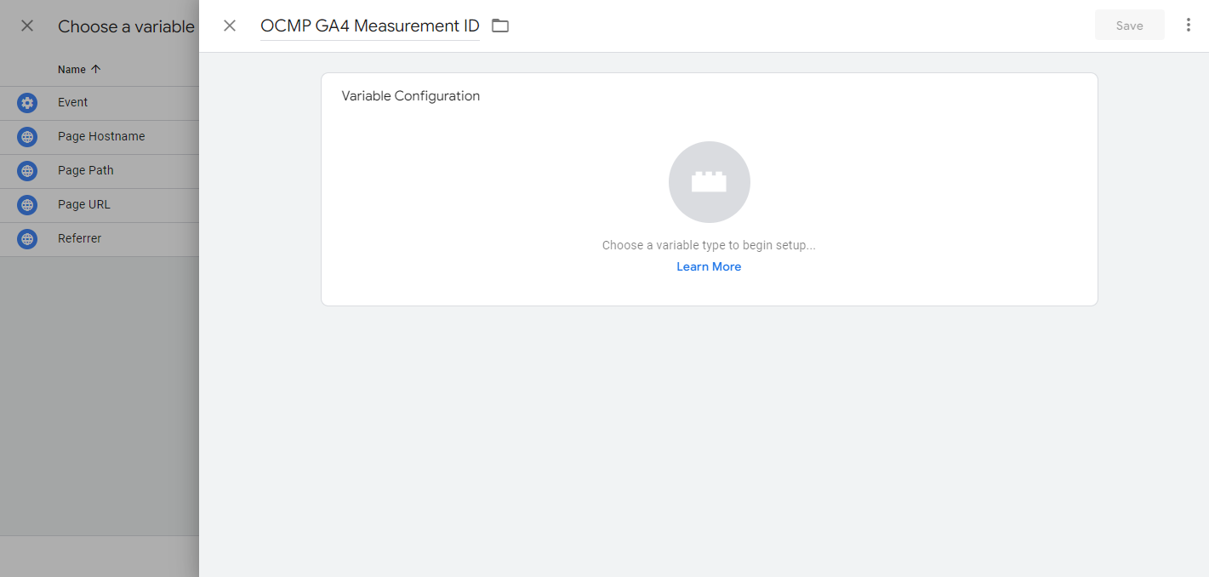Image resolution: width=1209 pixels, height=577 pixels.
Task: Click the globe icon beside Page Path
Action: (x=27, y=171)
